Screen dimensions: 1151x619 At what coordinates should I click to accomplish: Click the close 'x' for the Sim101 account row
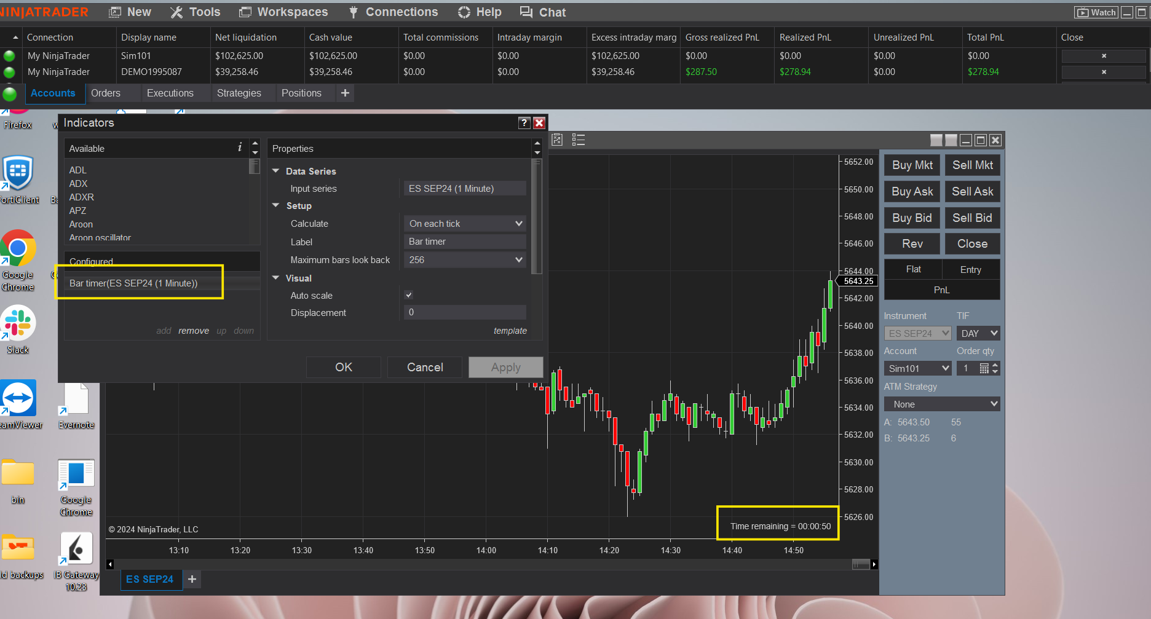pos(1104,56)
